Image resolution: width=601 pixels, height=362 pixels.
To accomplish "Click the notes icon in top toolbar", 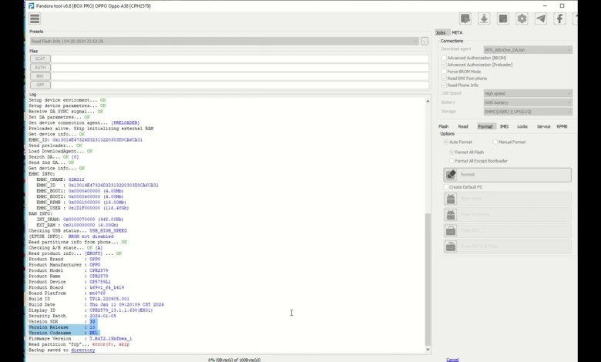I will 465,18.
